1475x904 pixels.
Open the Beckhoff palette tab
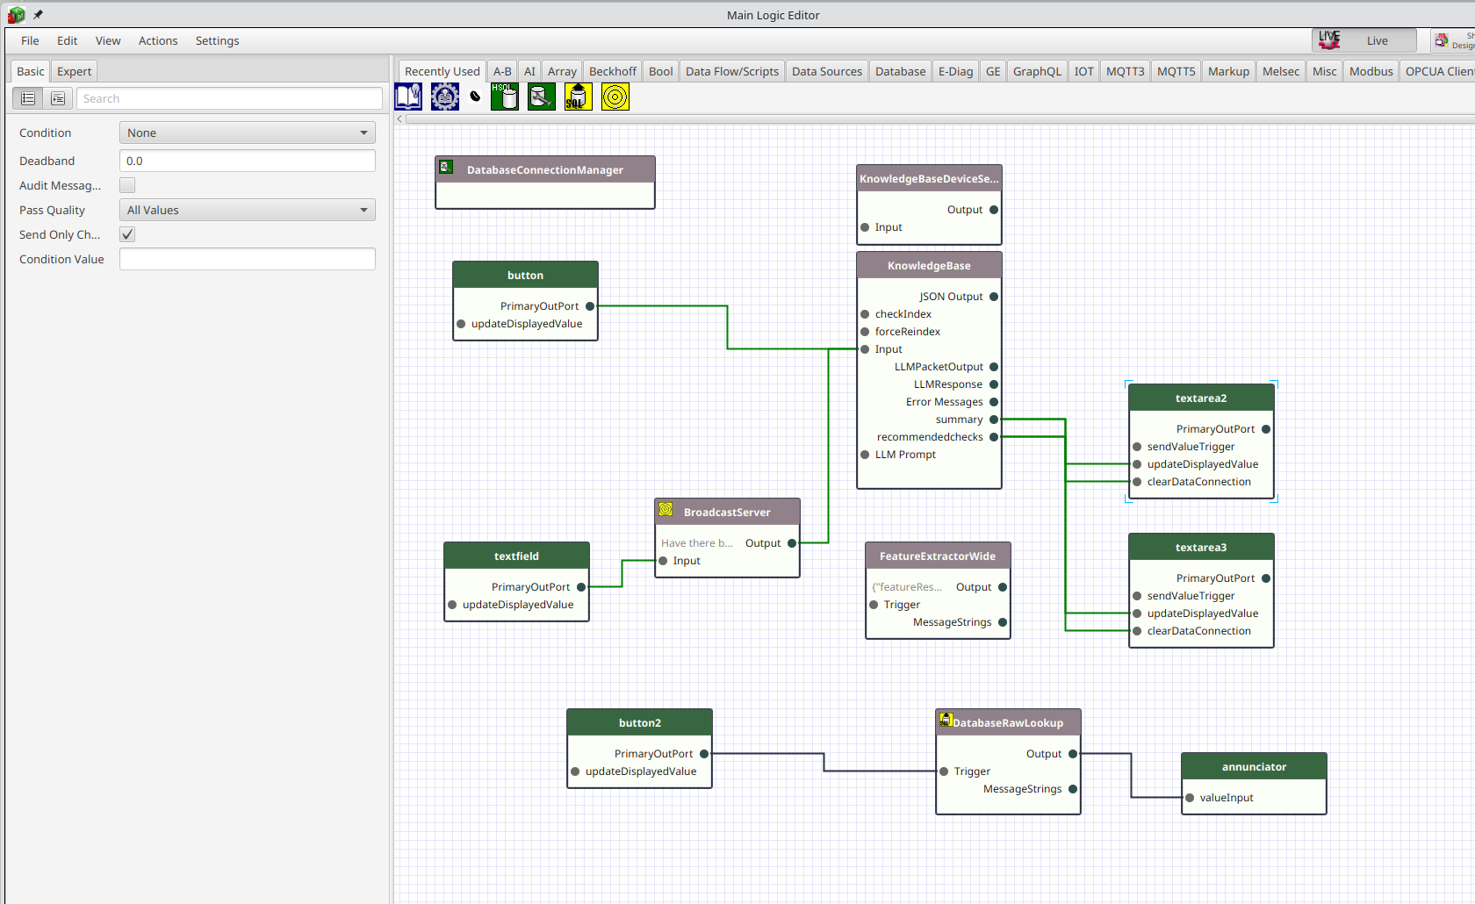pos(613,71)
